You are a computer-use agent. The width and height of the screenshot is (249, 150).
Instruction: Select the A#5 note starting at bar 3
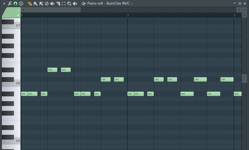pyautogui.click(x=237, y=94)
